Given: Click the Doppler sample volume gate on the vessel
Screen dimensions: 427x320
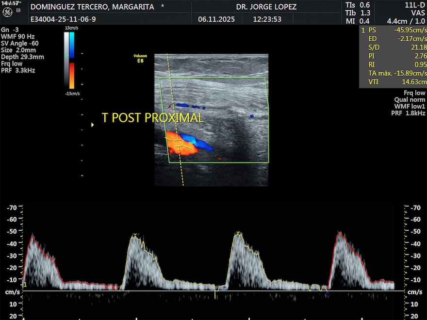Looking at the screenshot, I should pyautogui.click(x=178, y=143).
